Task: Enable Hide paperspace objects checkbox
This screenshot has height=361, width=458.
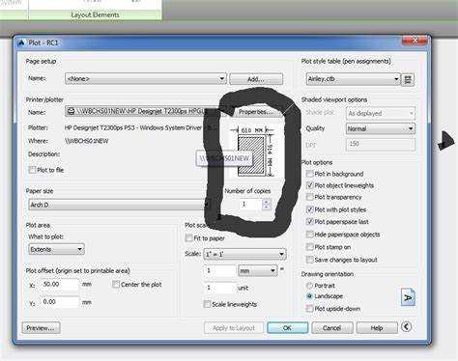Action: point(309,235)
